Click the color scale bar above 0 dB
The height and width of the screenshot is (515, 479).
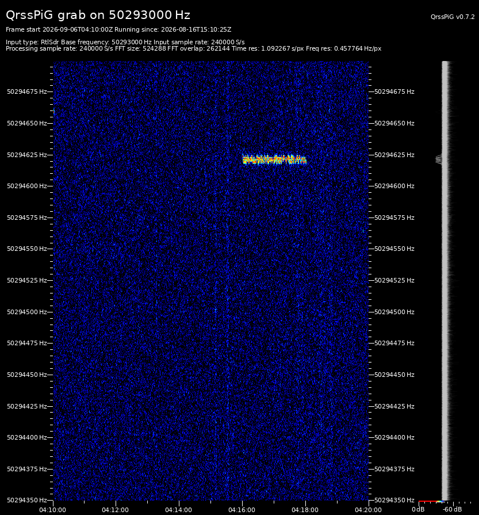[x=432, y=501]
